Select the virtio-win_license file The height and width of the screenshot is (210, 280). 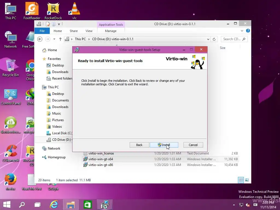point(101,153)
